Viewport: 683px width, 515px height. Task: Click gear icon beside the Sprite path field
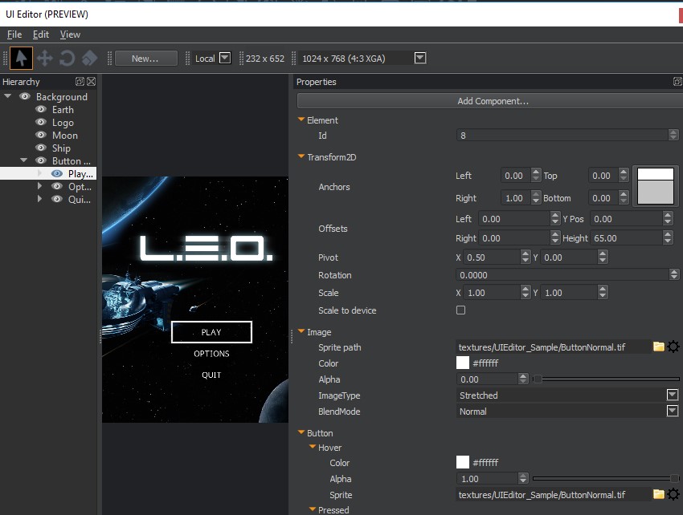pyautogui.click(x=673, y=347)
